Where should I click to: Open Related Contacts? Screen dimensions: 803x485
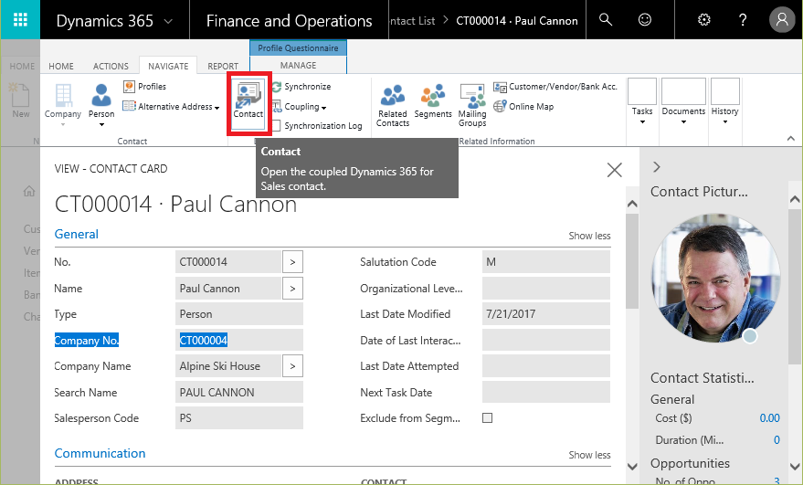pos(393,105)
